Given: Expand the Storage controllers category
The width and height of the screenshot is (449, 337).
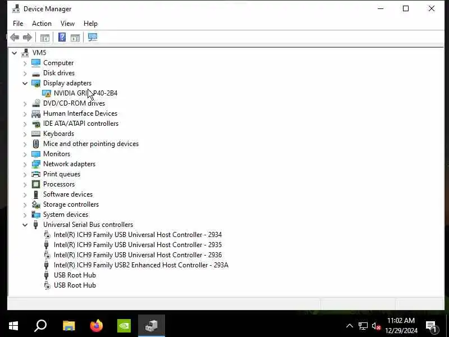Looking at the screenshot, I should 25,205.
